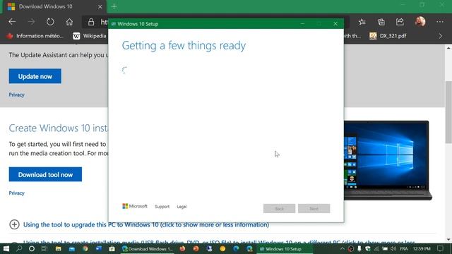Viewport: 452px width, 254px height.
Task: Click the FRA language indicator
Action: click(x=404, y=249)
